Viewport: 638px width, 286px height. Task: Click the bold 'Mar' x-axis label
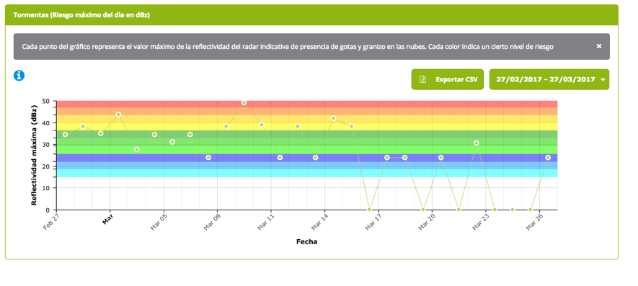tap(108, 219)
